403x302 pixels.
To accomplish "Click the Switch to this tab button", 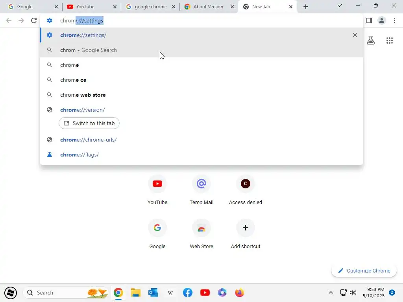I will click(89, 123).
